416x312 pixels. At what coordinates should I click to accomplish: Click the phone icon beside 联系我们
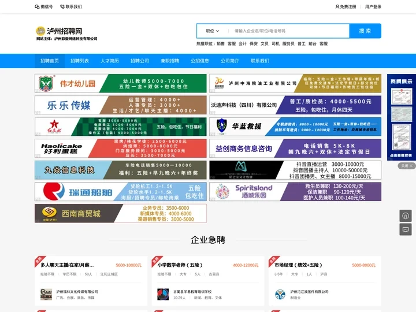[62, 6]
